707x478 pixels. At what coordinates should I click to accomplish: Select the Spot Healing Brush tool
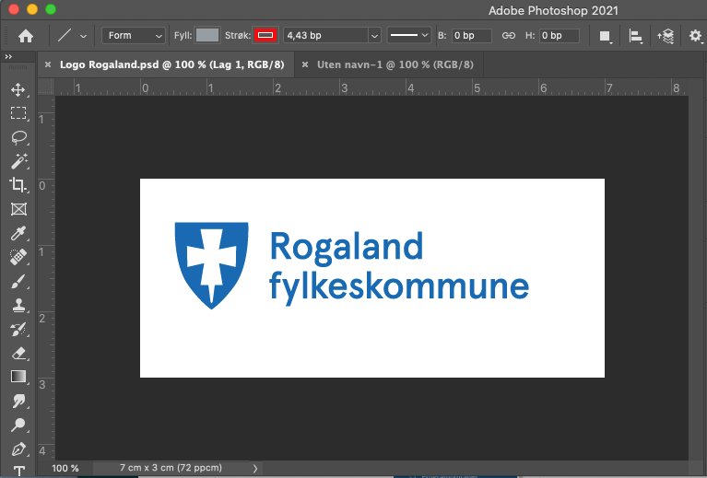(18, 257)
